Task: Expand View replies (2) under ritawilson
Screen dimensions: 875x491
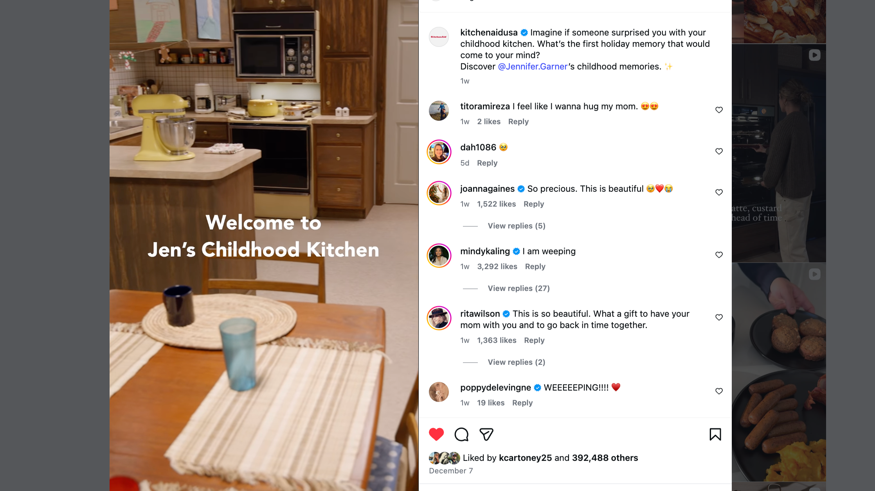Action: pos(516,362)
